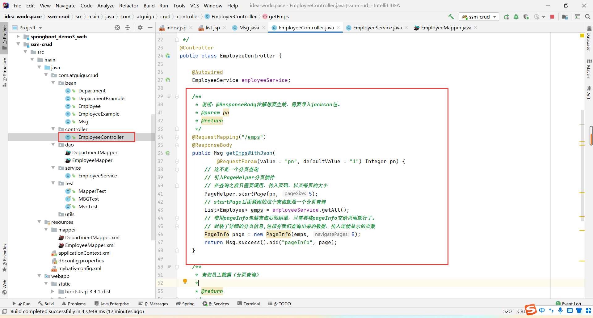Click the Debug bug icon in toolbar
593x318 pixels.
516,17
